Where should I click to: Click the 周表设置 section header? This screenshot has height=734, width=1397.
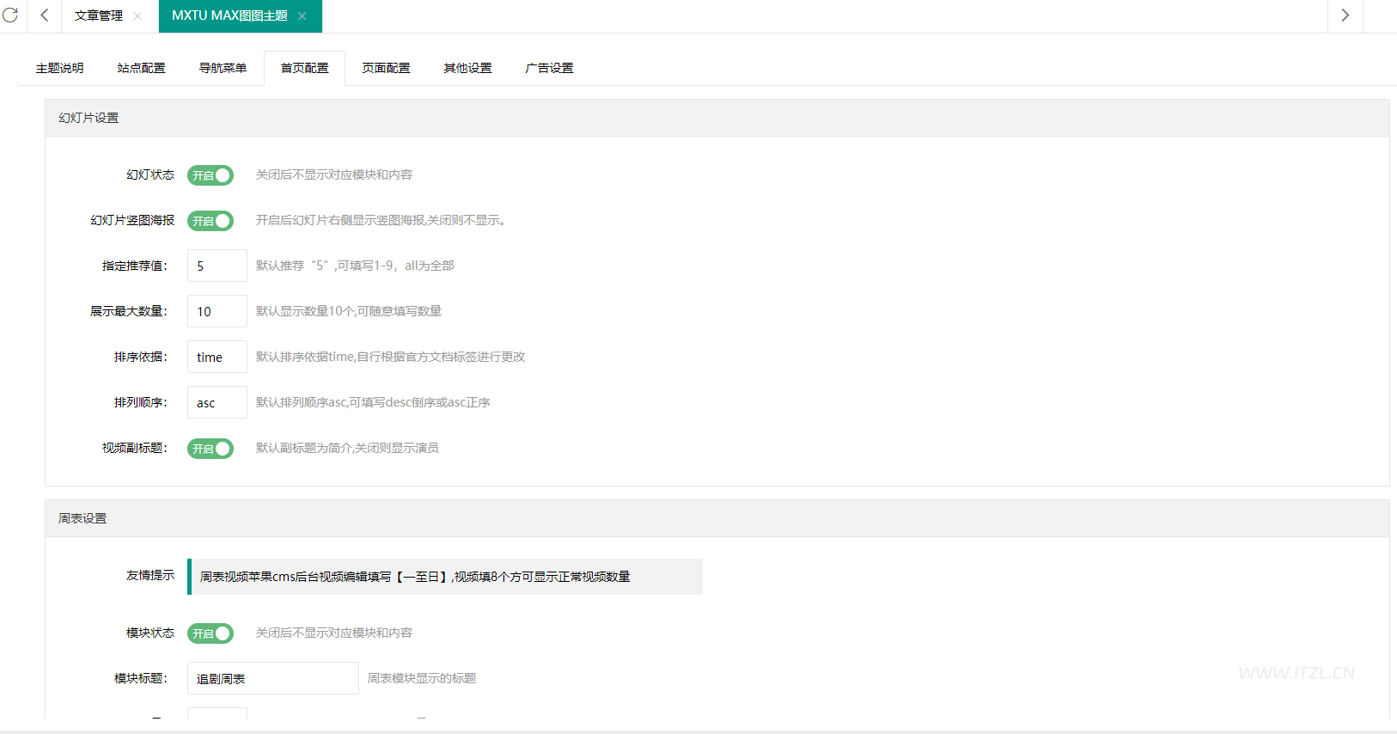click(x=717, y=518)
